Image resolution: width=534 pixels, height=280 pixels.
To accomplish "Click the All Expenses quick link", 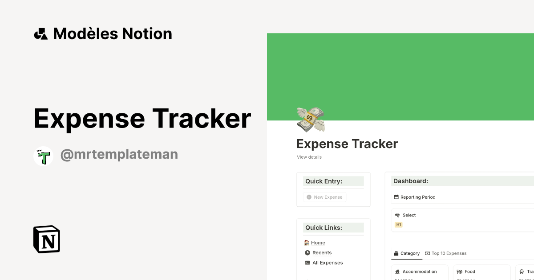I will click(328, 263).
